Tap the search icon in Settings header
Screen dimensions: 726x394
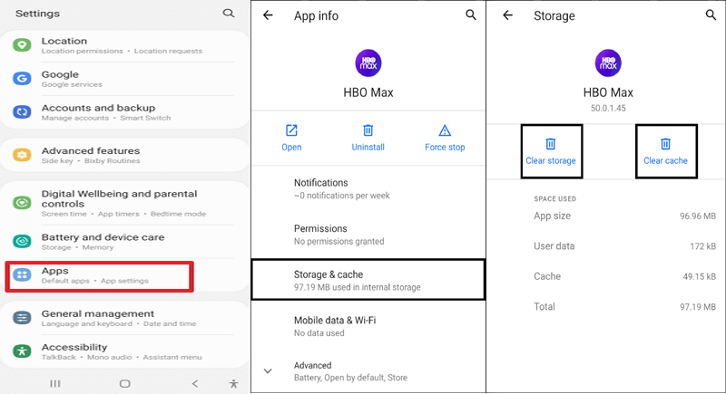(228, 14)
